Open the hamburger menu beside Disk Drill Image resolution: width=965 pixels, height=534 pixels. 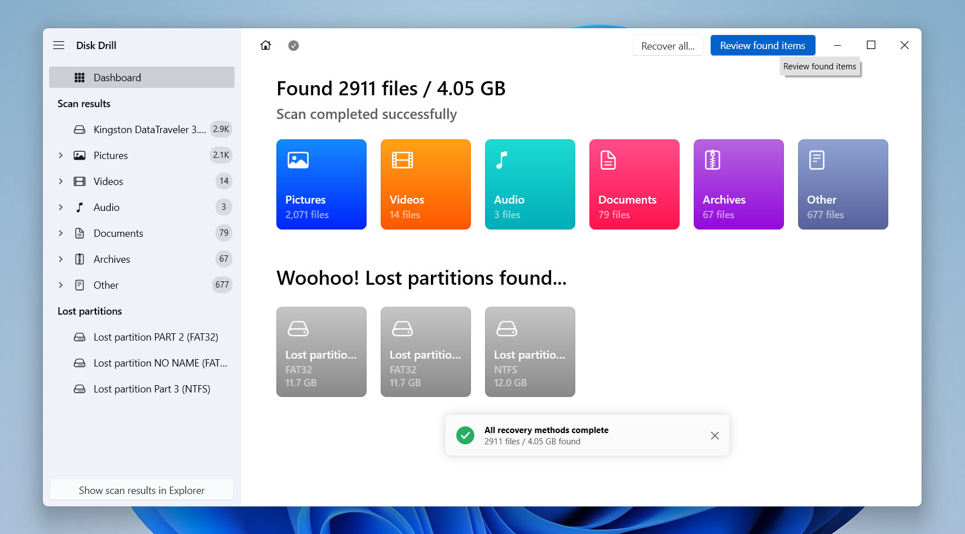point(59,45)
